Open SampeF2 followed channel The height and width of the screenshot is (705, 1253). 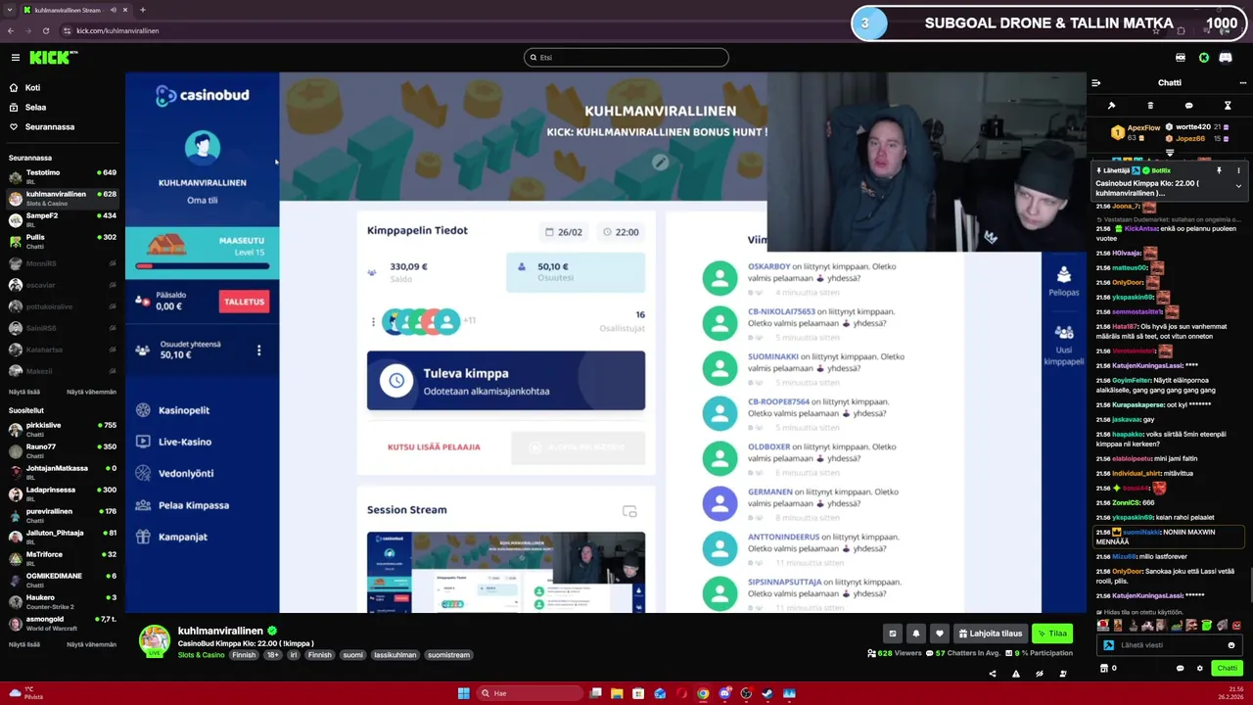[62, 219]
